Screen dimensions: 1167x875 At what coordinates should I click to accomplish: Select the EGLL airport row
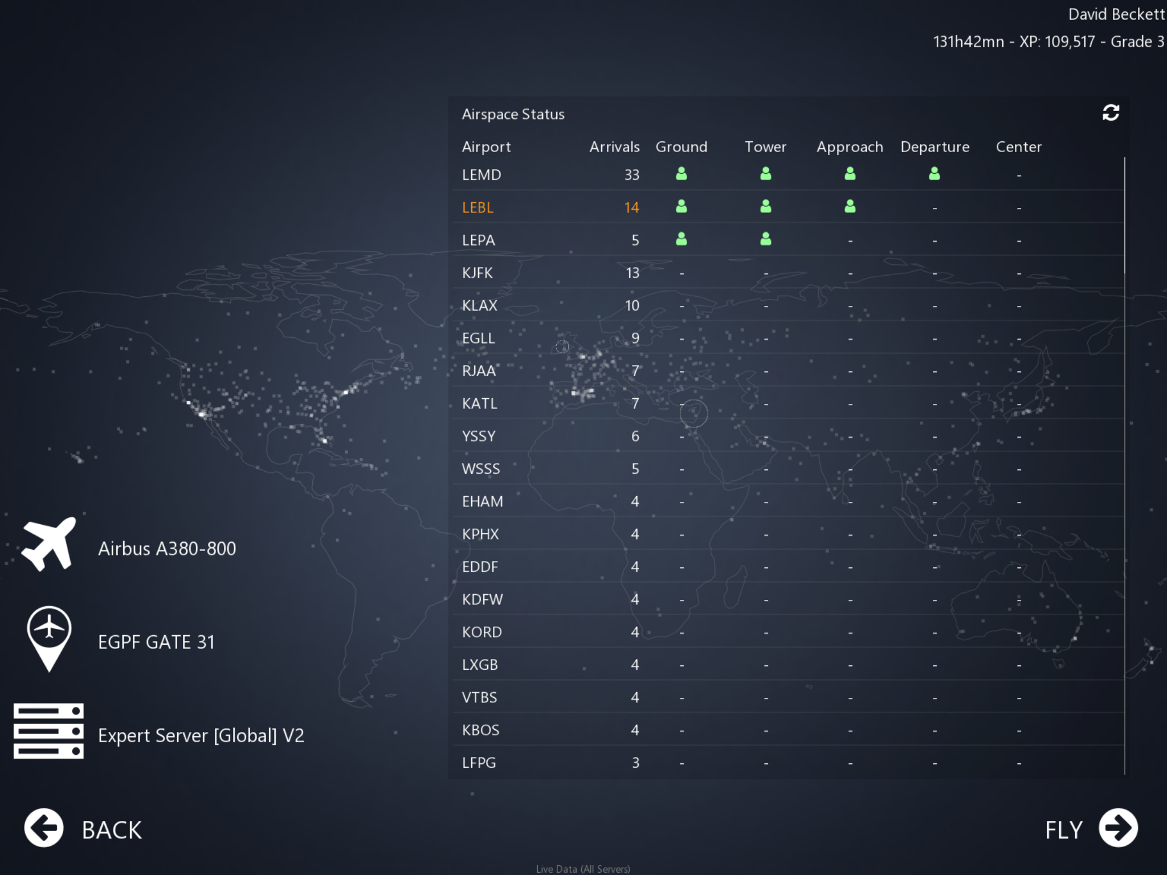tap(478, 338)
